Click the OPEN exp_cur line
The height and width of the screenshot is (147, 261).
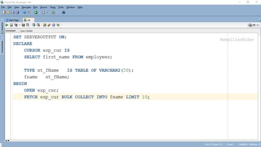point(41,90)
